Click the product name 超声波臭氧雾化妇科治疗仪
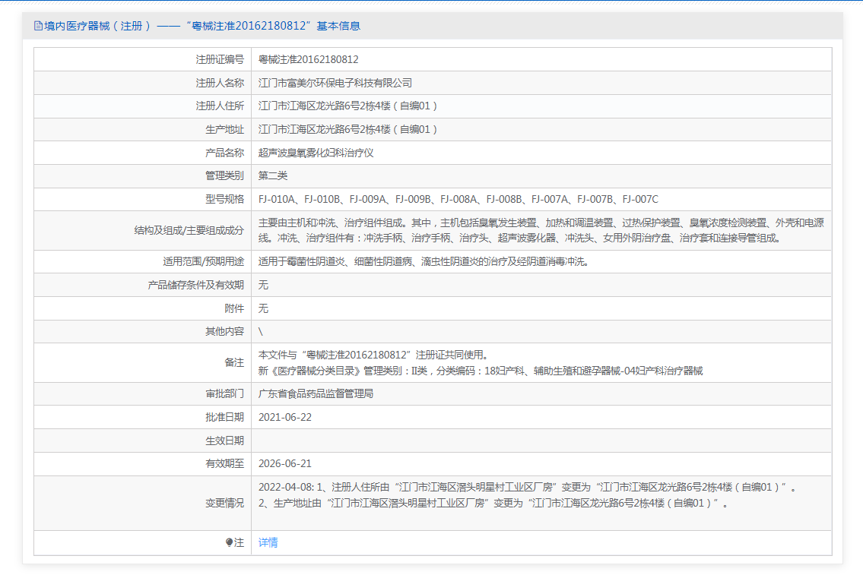The image size is (863, 578). tap(316, 153)
